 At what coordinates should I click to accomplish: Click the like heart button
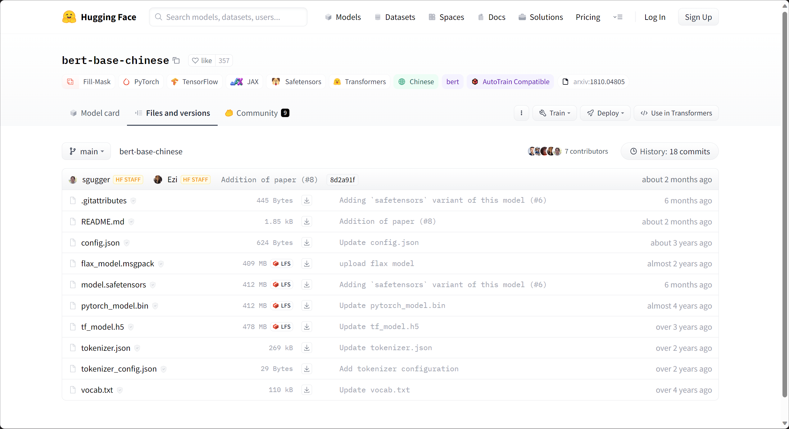tap(202, 61)
